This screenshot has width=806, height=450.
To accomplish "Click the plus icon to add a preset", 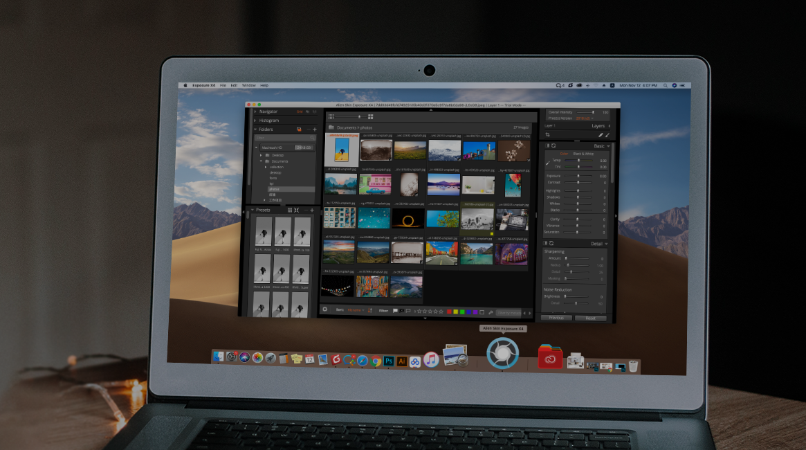I will click(x=312, y=210).
